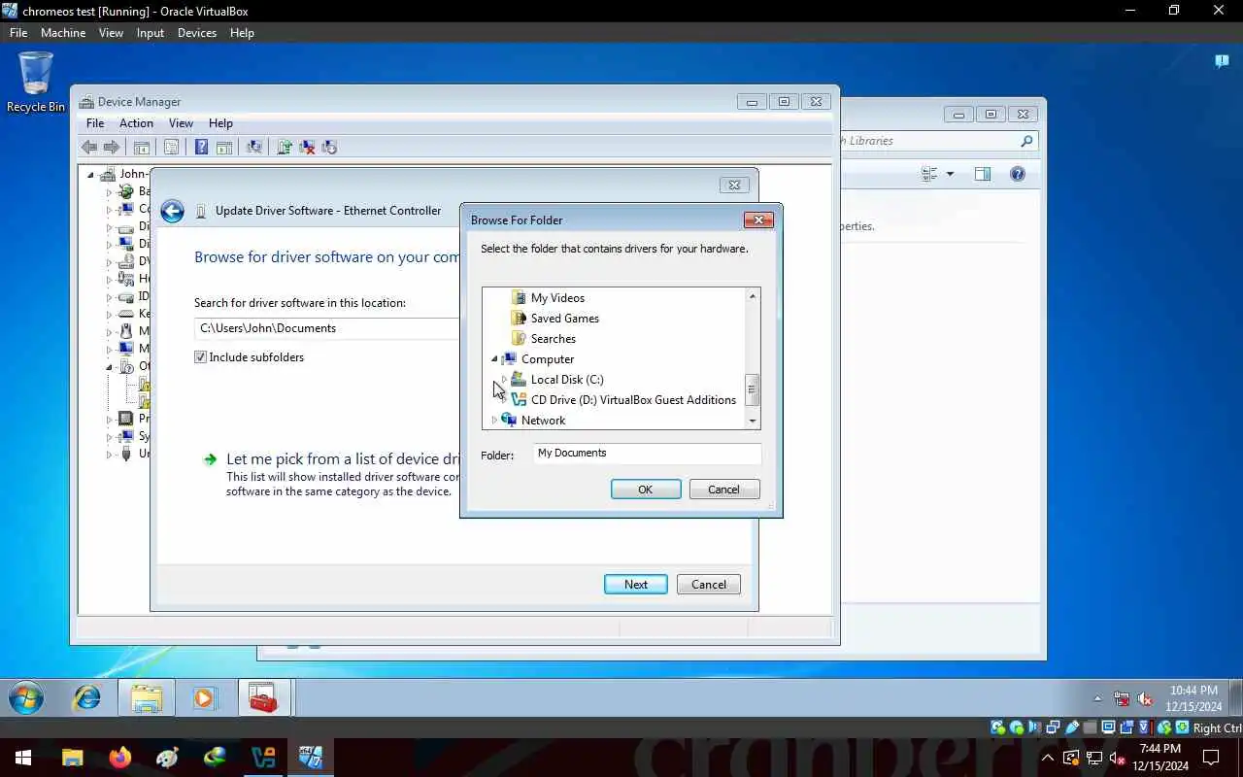
Task: Open the Recycle Bin desktop icon
Action: 36,83
